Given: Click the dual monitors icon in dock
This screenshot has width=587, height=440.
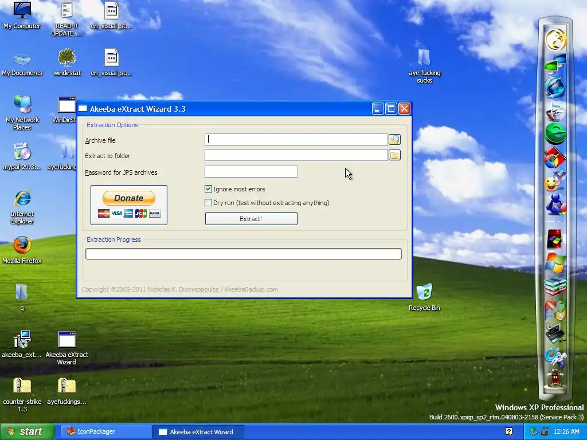Looking at the screenshot, I should click(x=555, y=63).
